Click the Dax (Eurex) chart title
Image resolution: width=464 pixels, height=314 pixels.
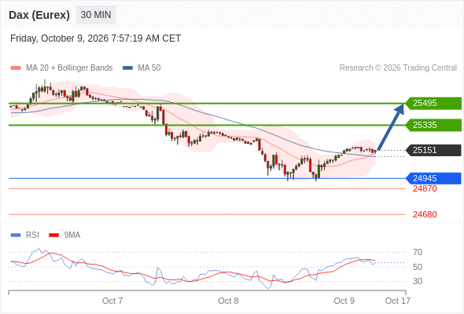[39, 15]
